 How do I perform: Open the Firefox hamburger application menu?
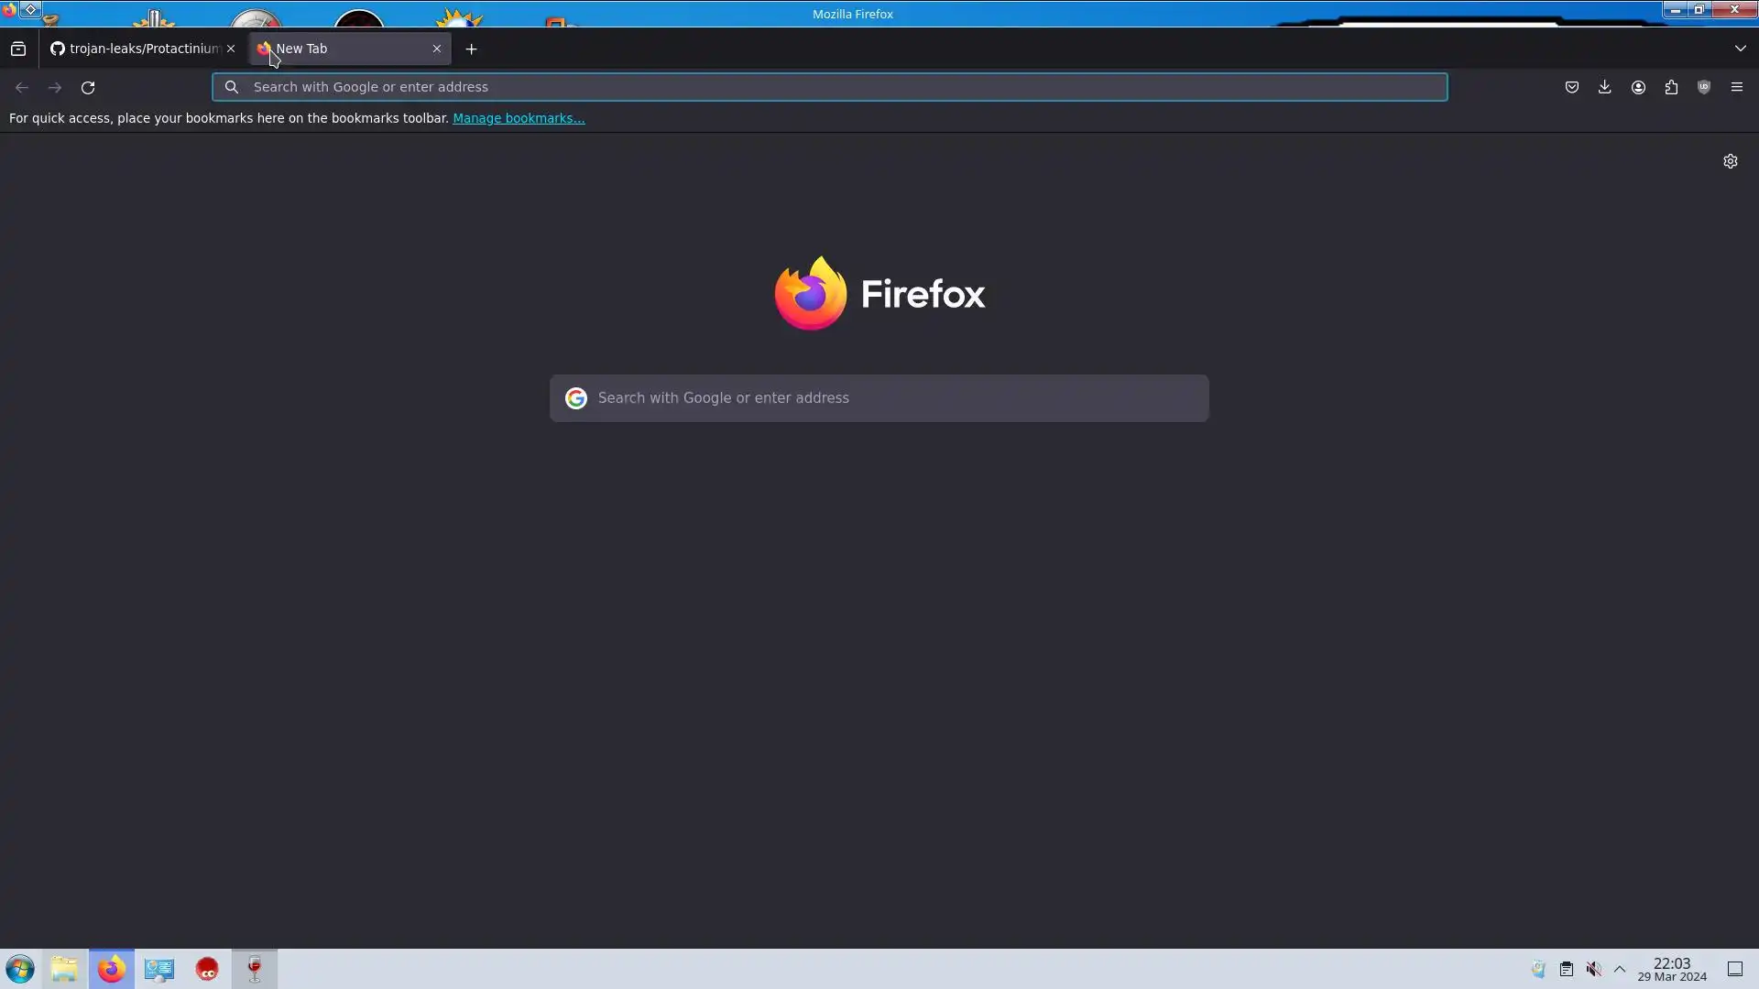tap(1737, 87)
